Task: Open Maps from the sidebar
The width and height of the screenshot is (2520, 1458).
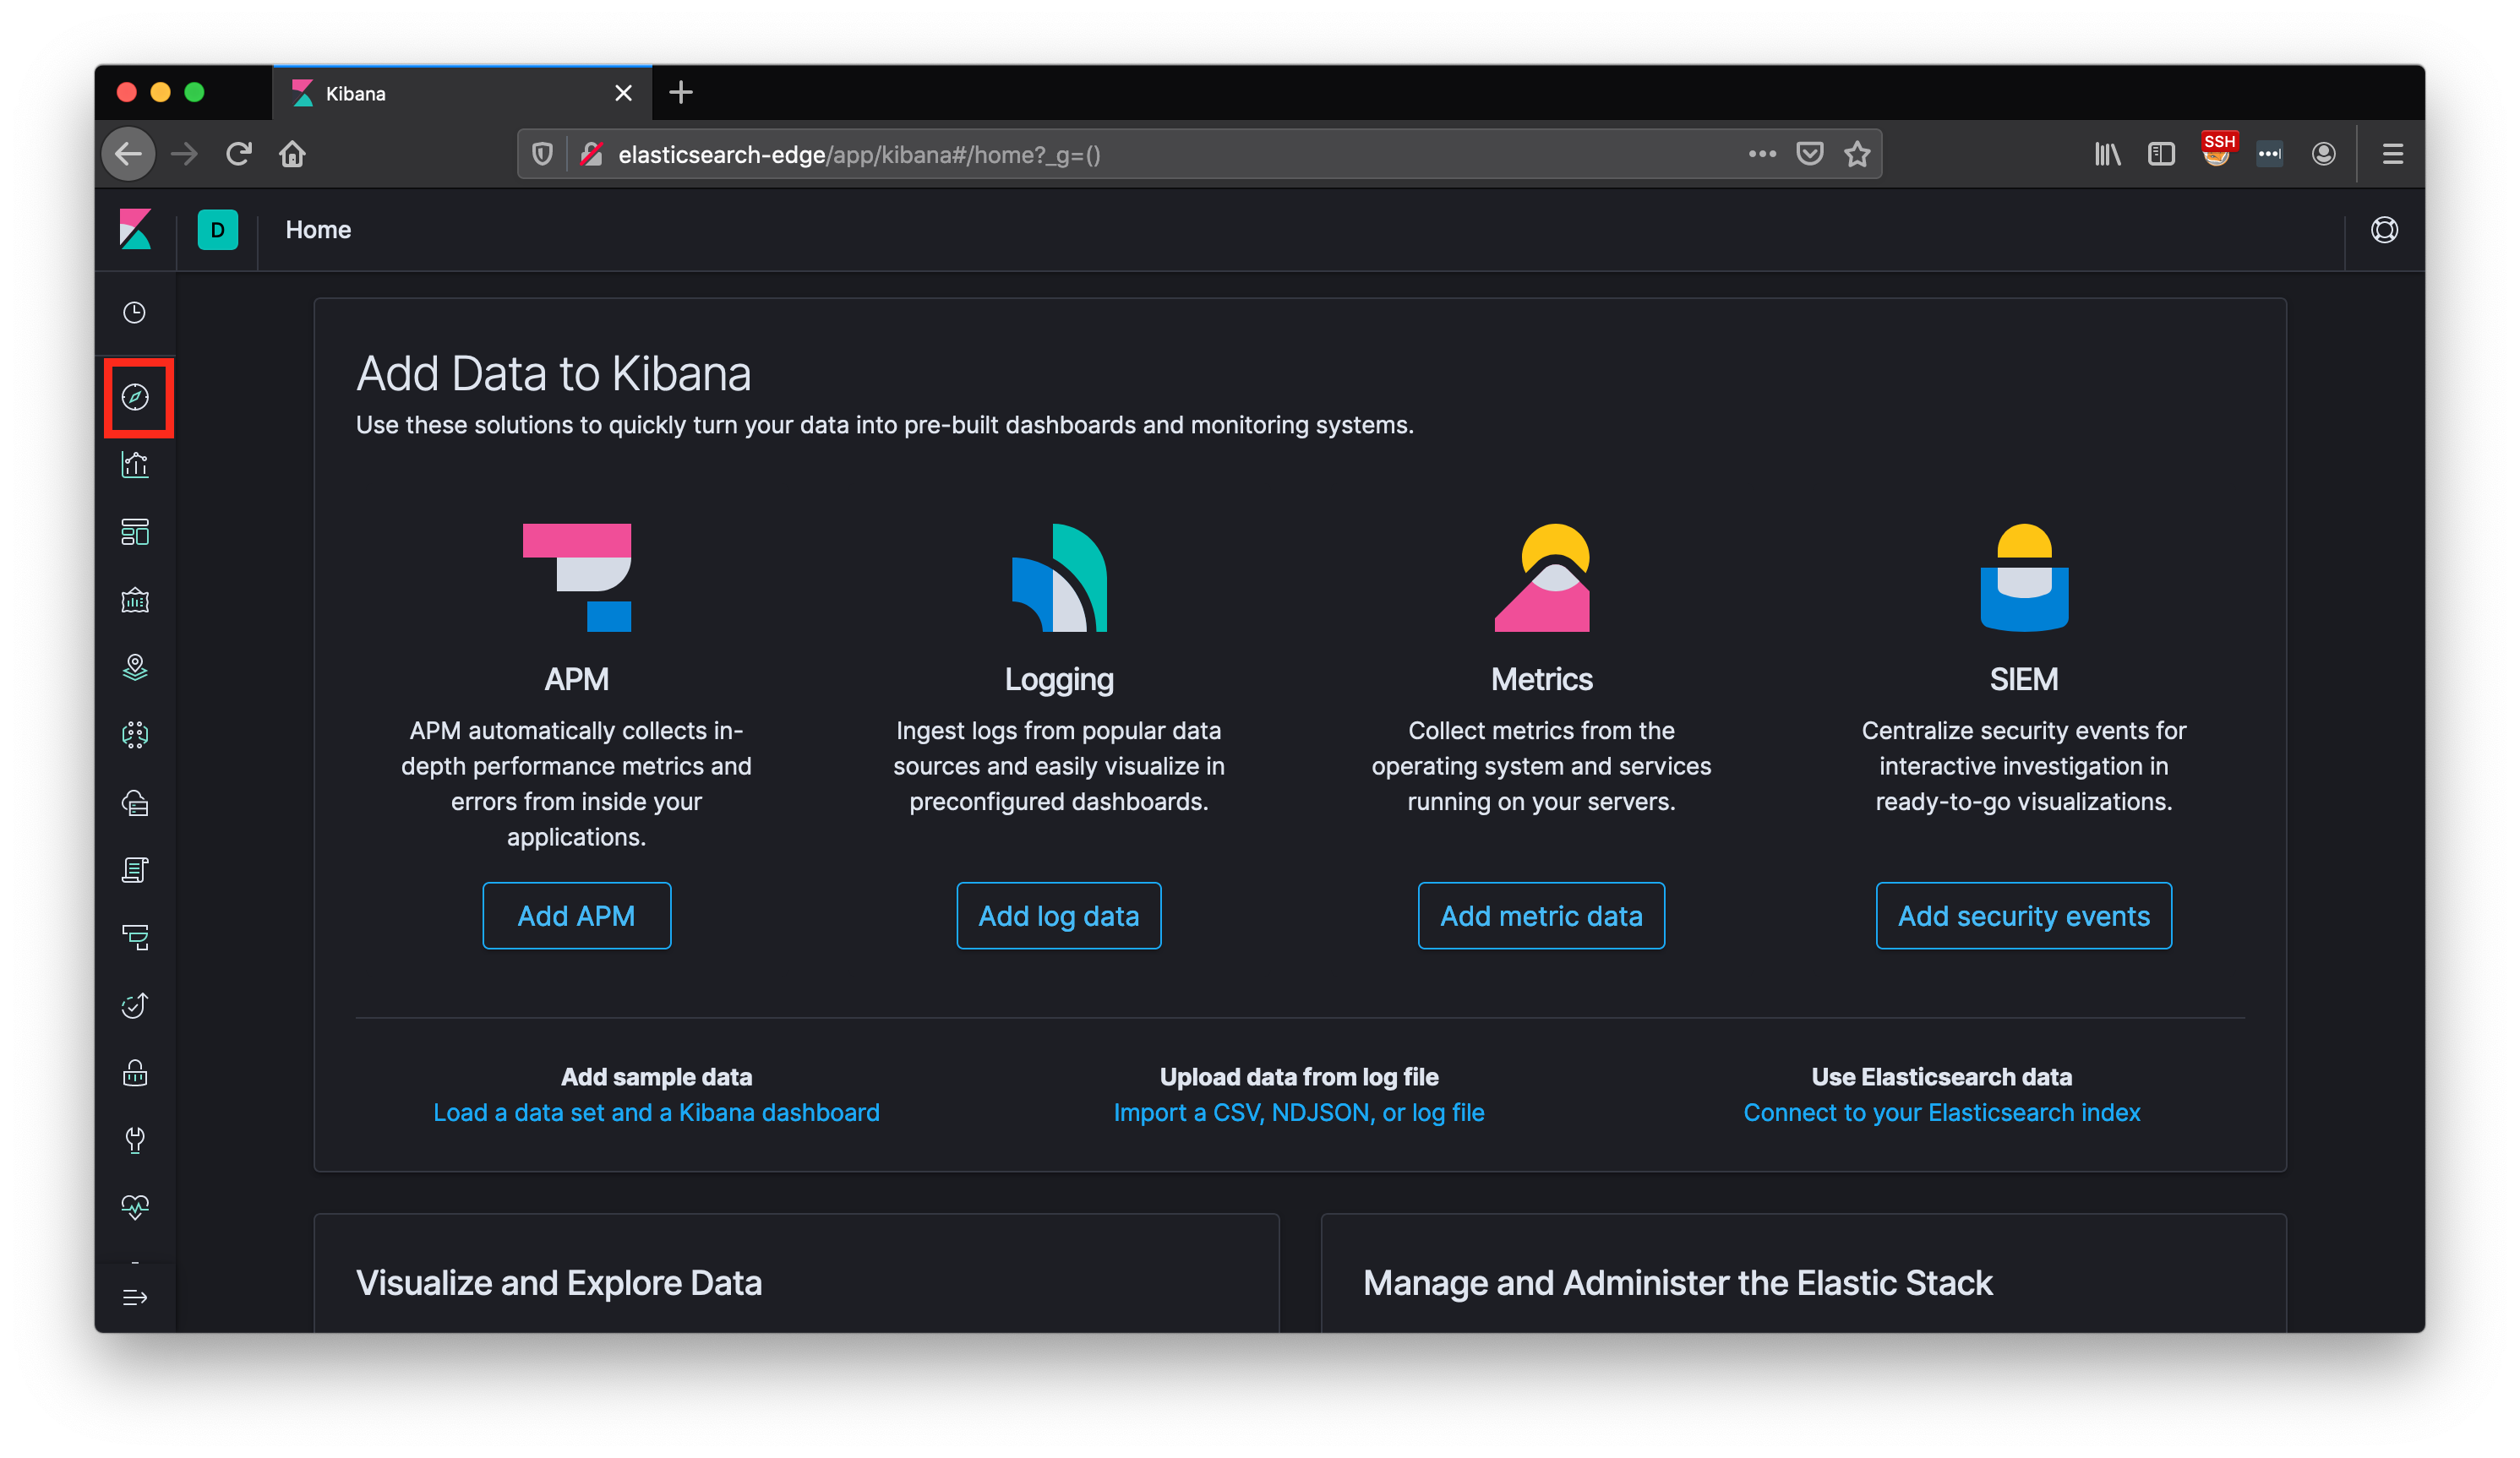Action: [x=135, y=666]
